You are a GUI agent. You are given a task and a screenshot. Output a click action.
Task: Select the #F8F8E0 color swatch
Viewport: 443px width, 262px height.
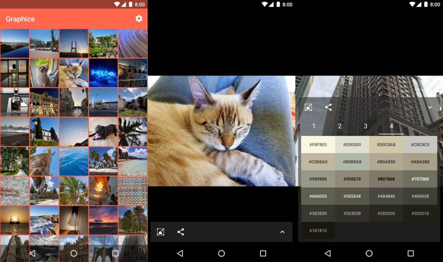318,145
